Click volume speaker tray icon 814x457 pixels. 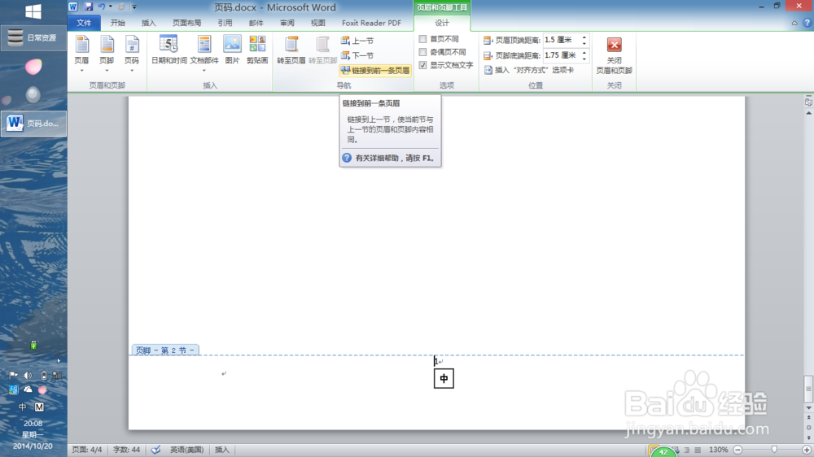pyautogui.click(x=28, y=375)
